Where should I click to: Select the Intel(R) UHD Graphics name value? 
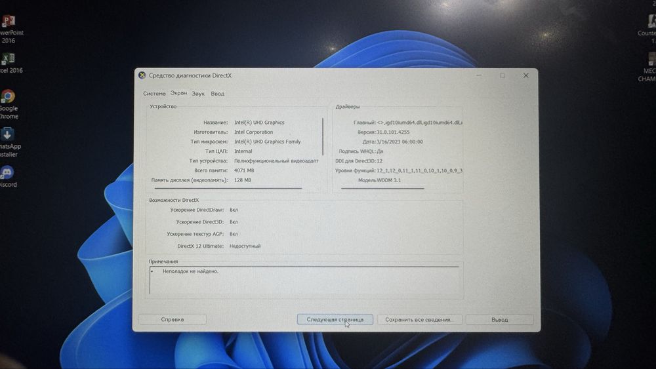click(x=259, y=123)
